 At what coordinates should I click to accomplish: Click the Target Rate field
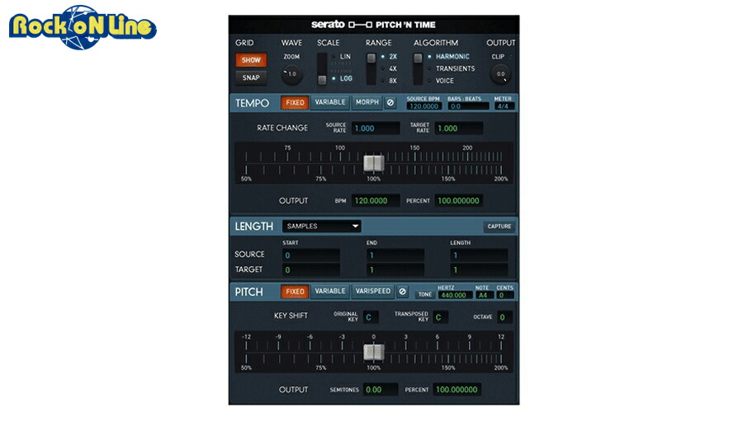click(x=459, y=129)
